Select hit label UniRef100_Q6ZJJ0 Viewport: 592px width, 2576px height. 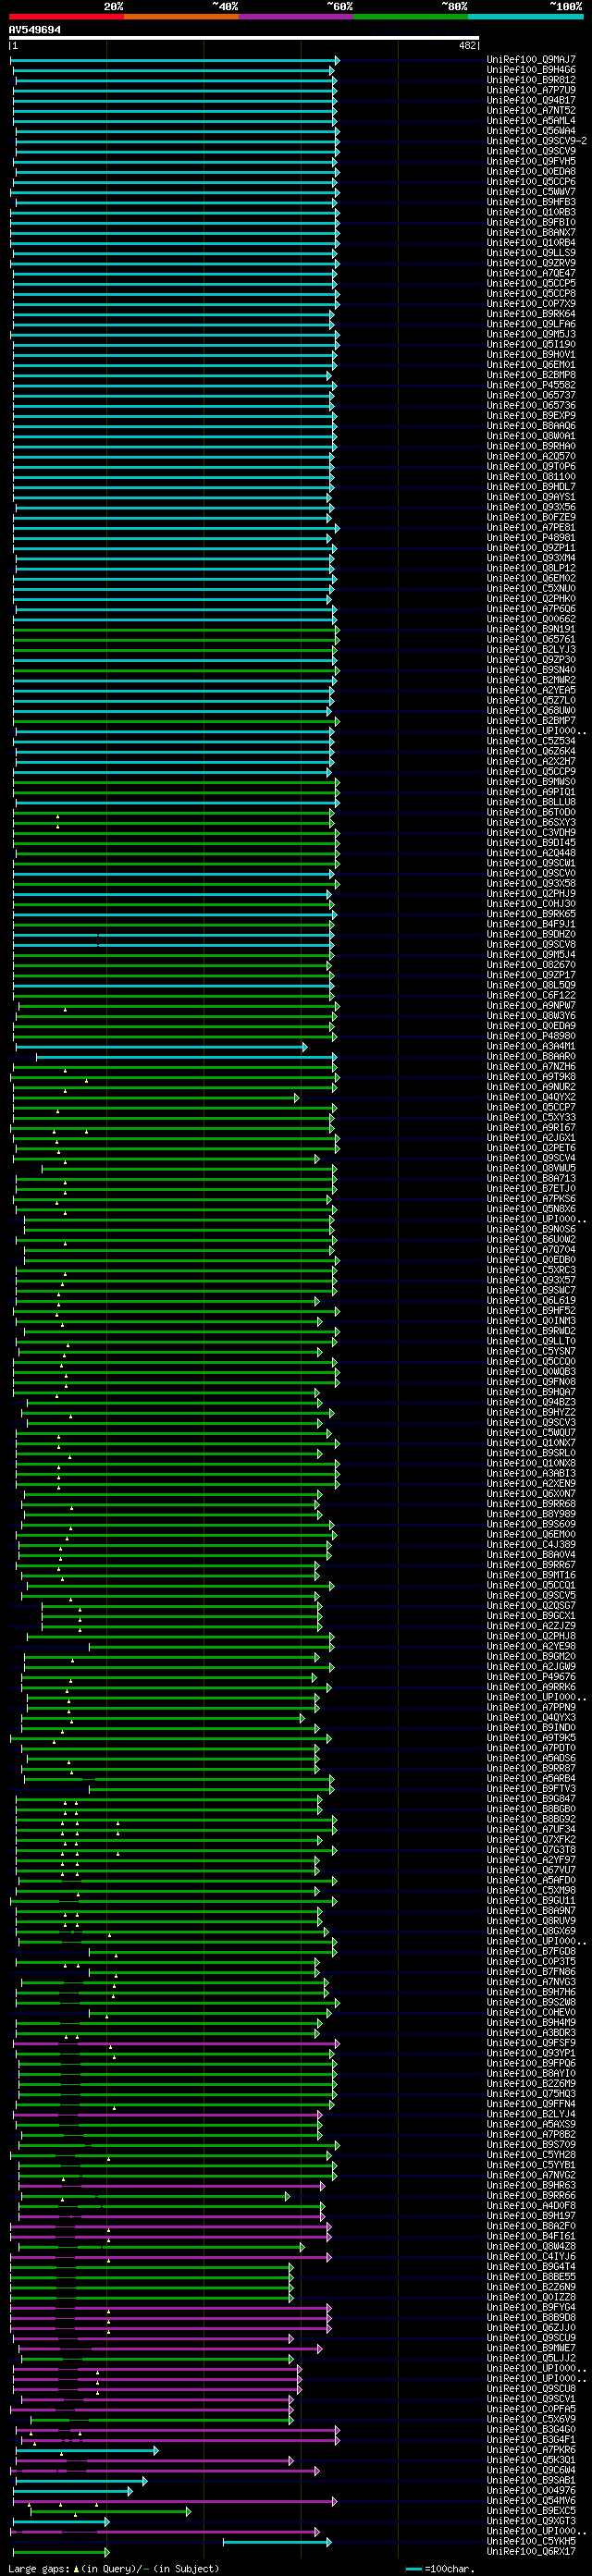tap(531, 2329)
